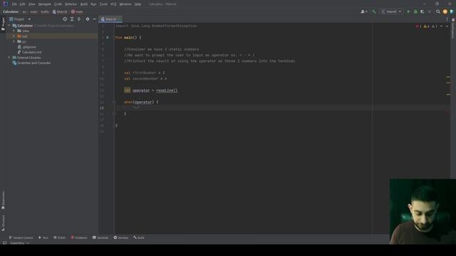Click the red error count indicator
This screenshot has height=256, width=456.
point(418,26)
